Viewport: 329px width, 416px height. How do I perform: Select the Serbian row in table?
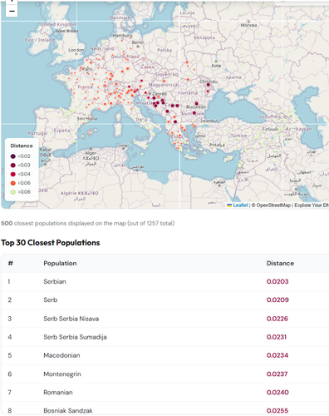165,281
